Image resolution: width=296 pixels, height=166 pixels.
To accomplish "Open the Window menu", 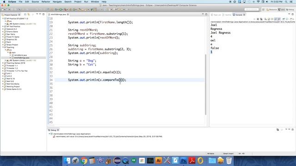I will coord(95,2).
